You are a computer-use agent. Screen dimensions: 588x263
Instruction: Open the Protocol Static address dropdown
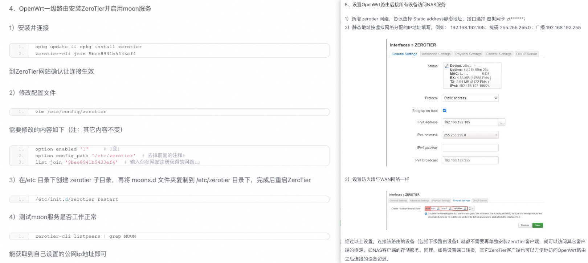(470, 98)
